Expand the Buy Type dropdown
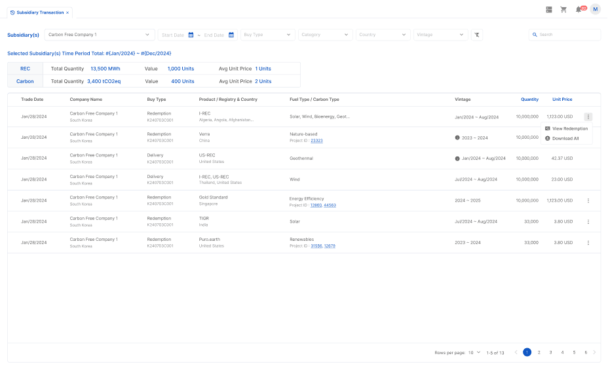 point(267,35)
